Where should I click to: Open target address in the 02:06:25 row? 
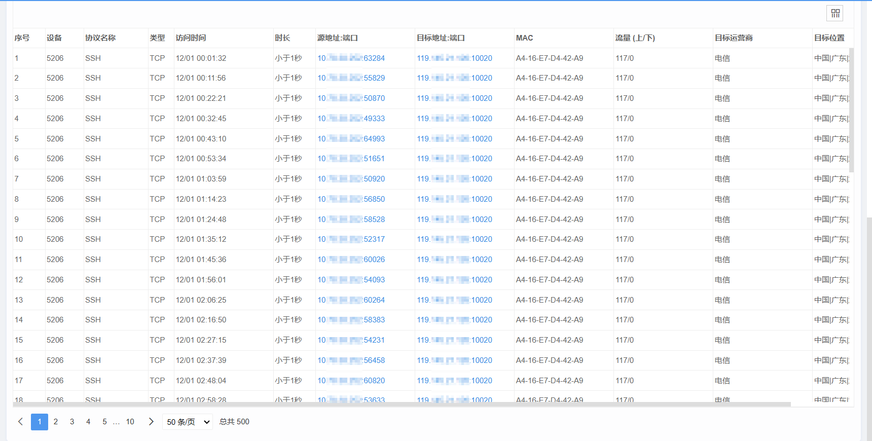click(454, 300)
